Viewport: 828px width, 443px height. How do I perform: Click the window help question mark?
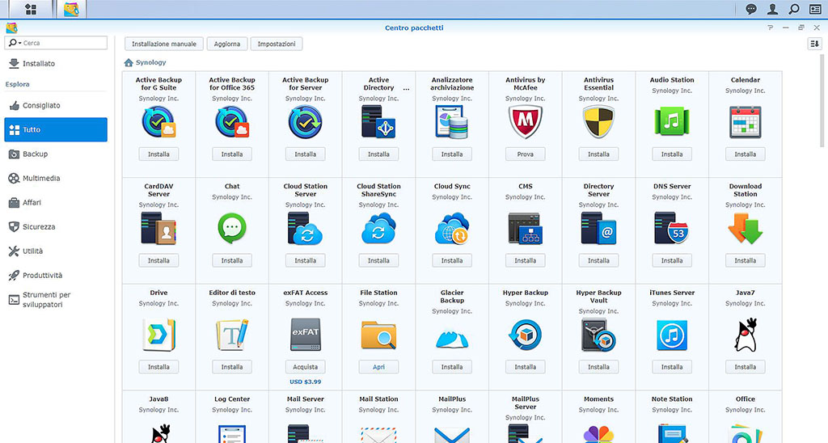771,27
